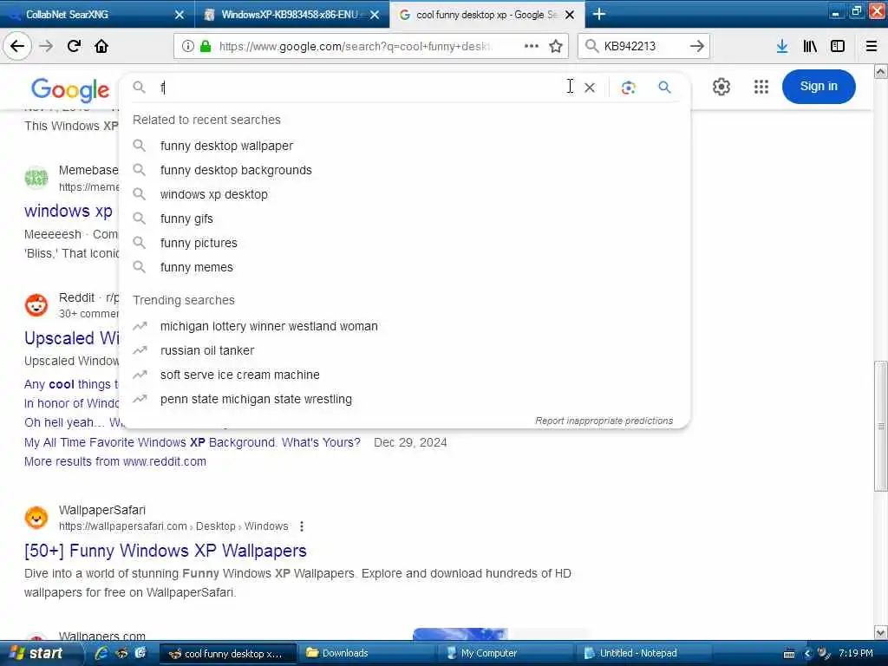Select trending russian oil tanker
The height and width of the screenshot is (666, 888).
point(206,350)
